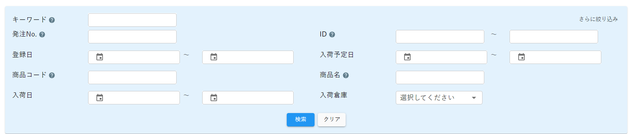
Task: Open calendar for 入荷予定日 end date
Action: pyautogui.click(x=521, y=57)
